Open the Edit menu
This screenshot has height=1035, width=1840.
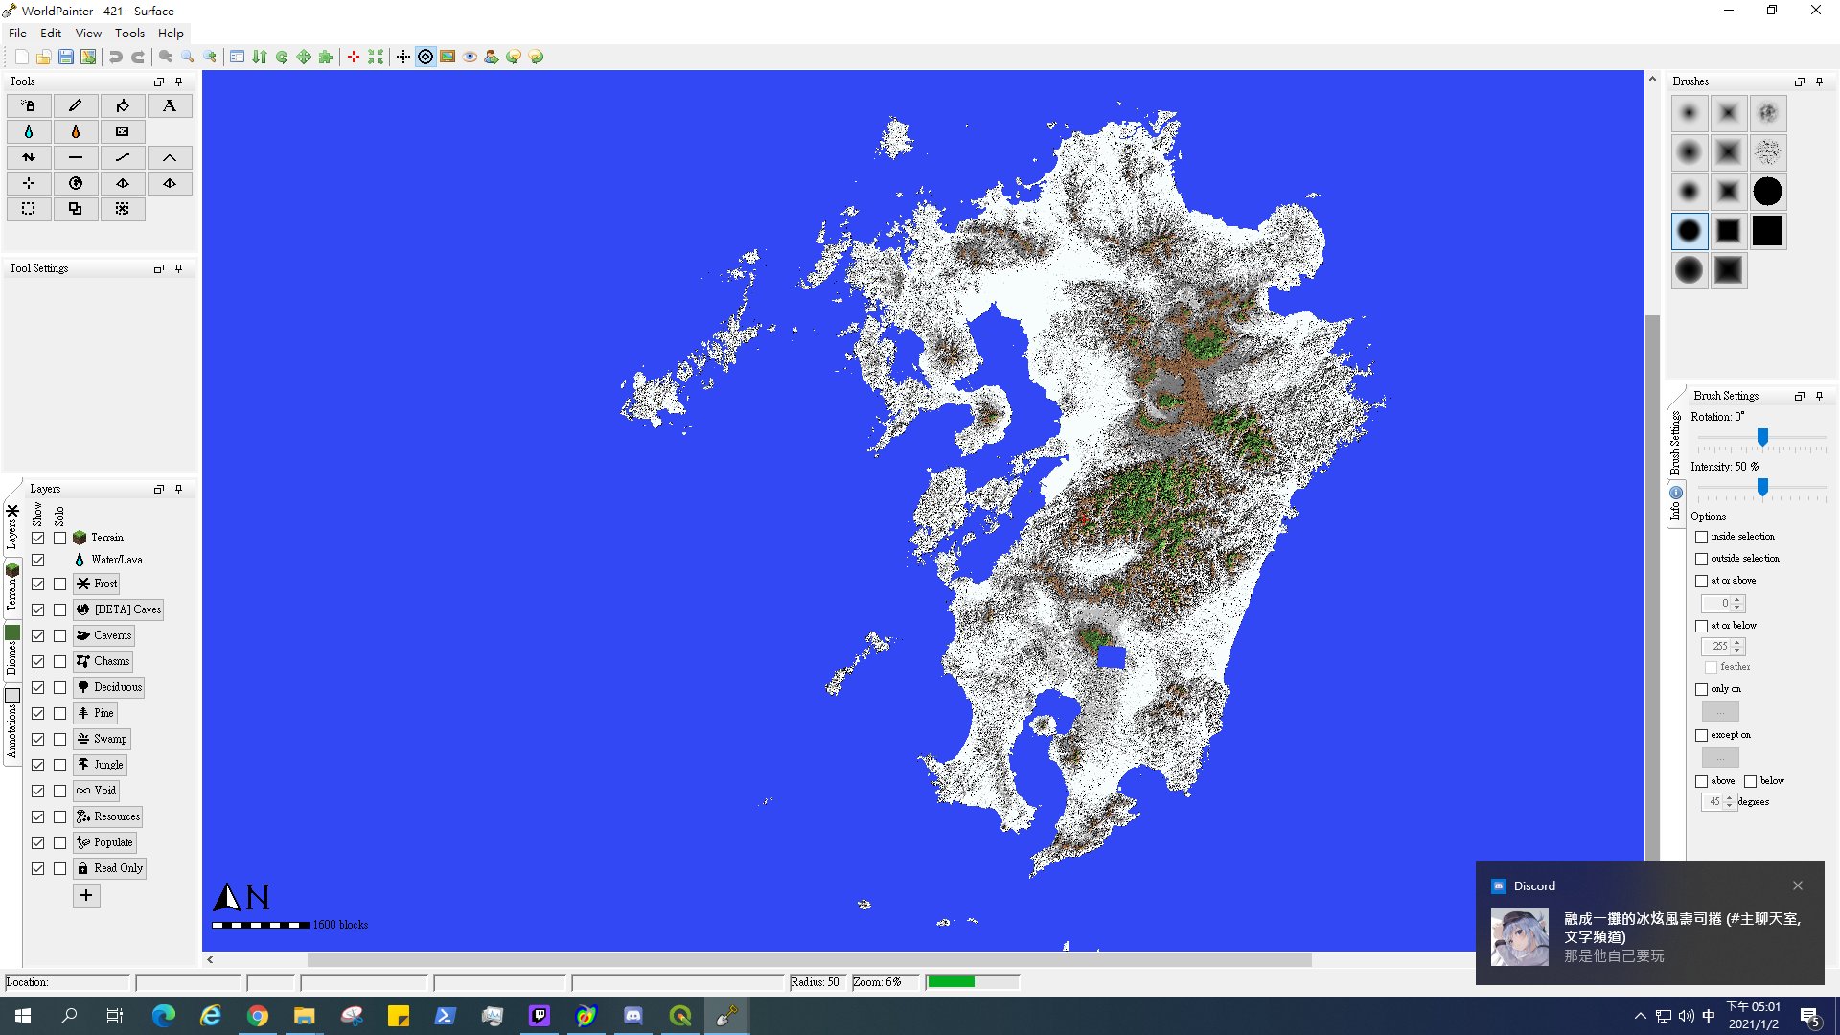(x=51, y=33)
